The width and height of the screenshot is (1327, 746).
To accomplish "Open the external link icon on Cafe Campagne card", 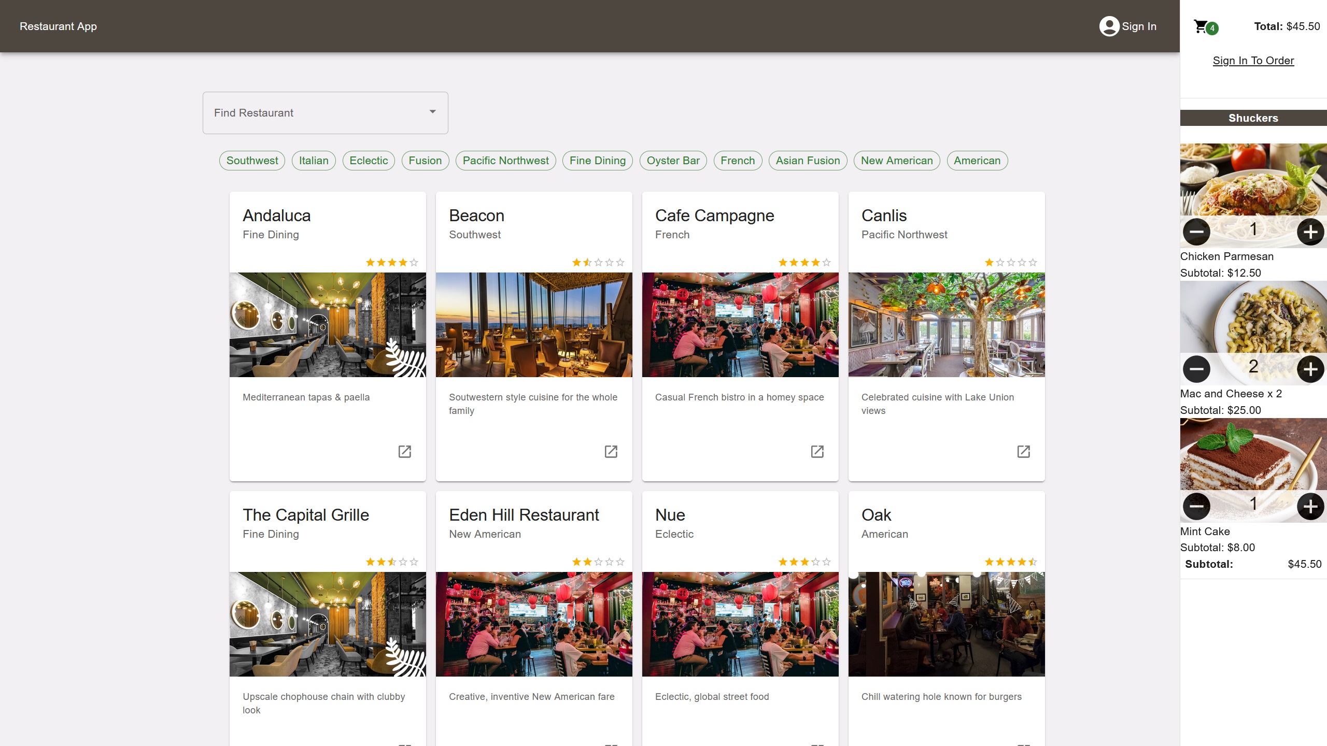I will 818,452.
